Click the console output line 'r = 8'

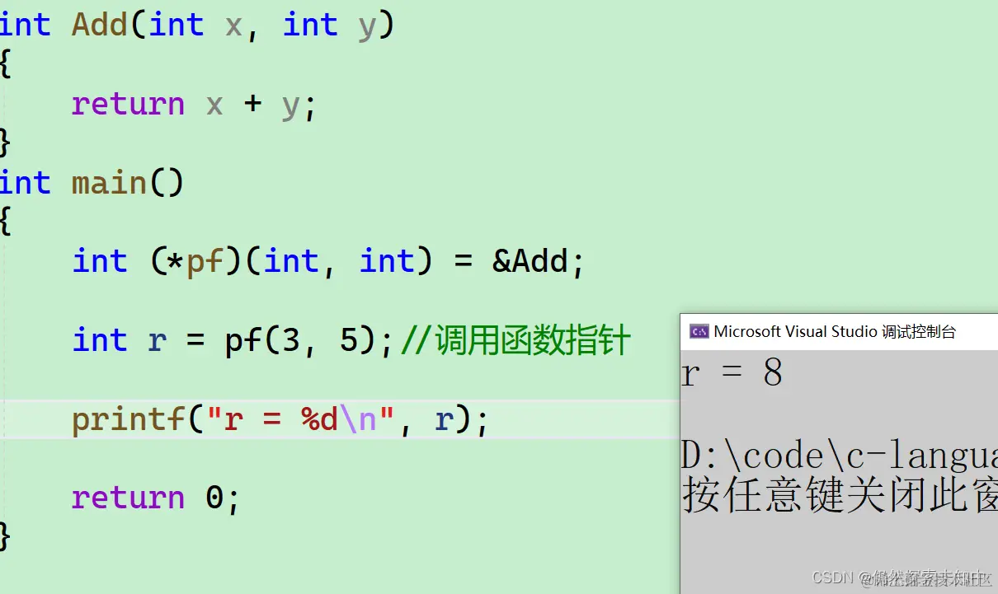point(732,374)
